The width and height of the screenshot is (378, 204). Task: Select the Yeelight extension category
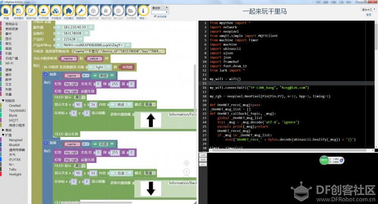15,174
